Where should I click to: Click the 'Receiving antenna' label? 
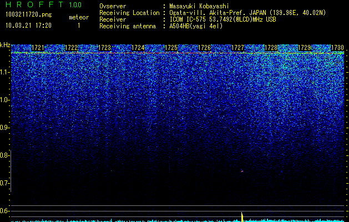point(128,26)
